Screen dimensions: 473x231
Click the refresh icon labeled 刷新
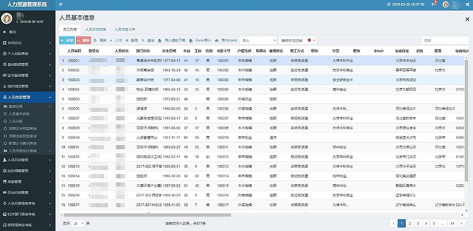(95, 40)
